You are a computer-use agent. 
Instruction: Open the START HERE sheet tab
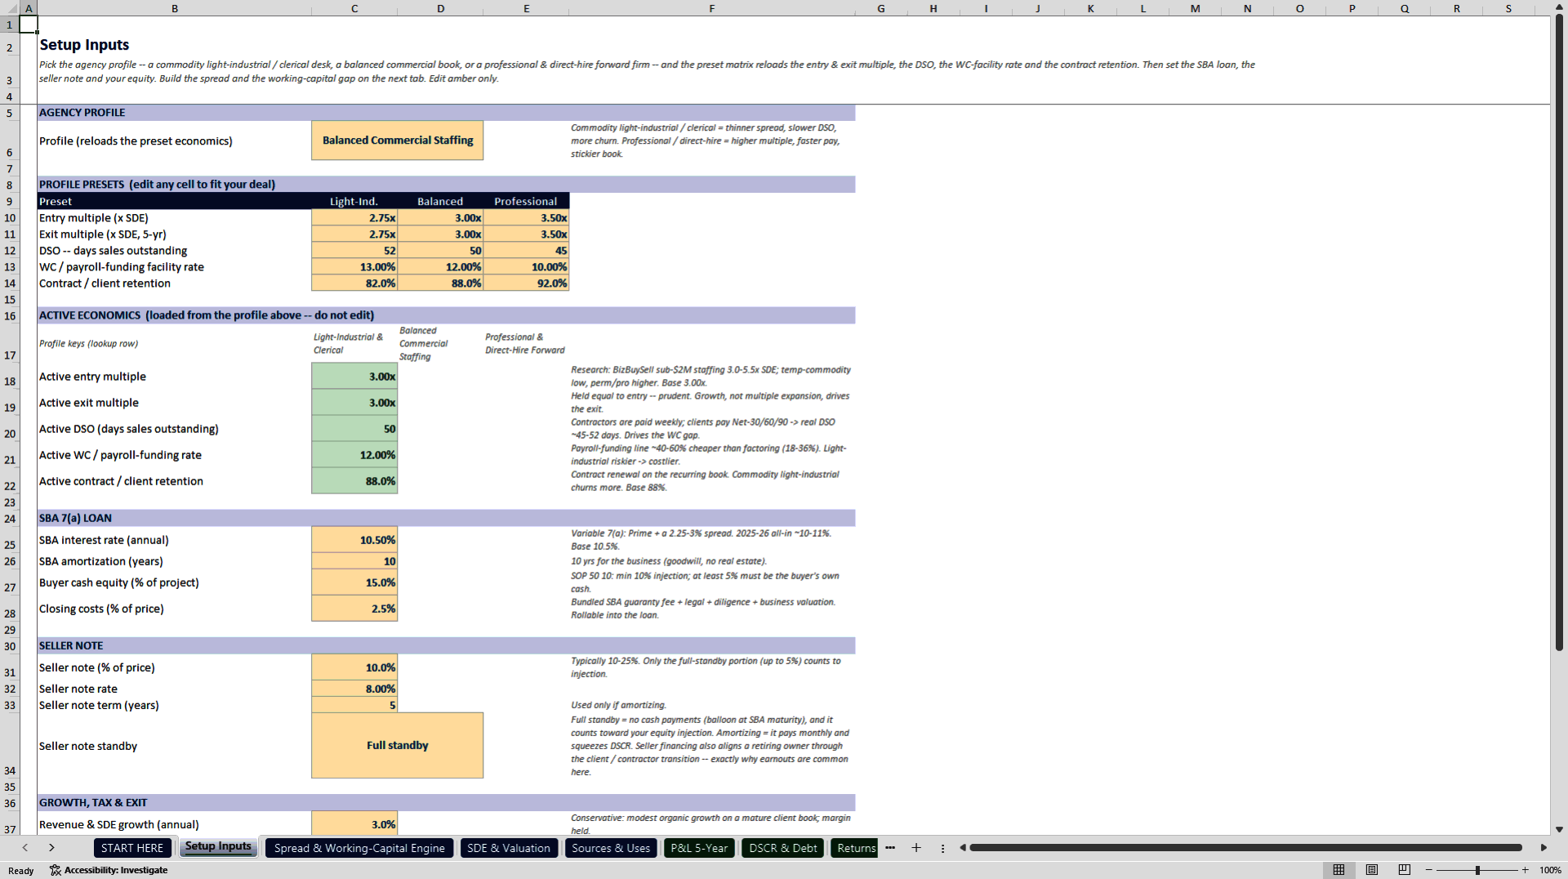click(x=132, y=848)
